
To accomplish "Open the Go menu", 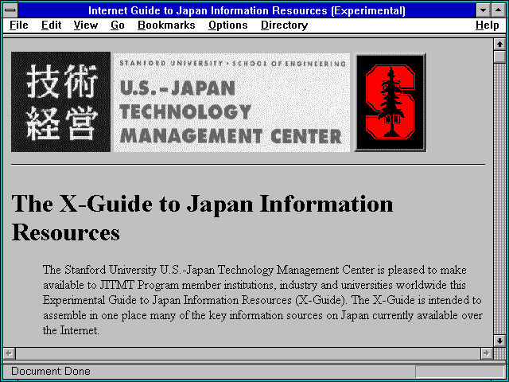I will tap(117, 25).
